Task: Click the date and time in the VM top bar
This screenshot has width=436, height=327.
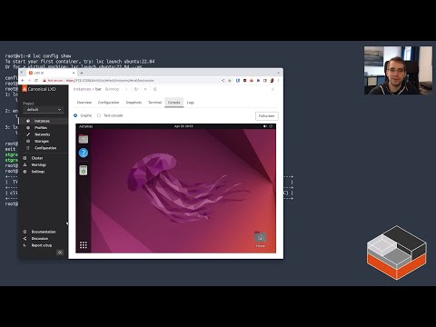Action: [183, 126]
